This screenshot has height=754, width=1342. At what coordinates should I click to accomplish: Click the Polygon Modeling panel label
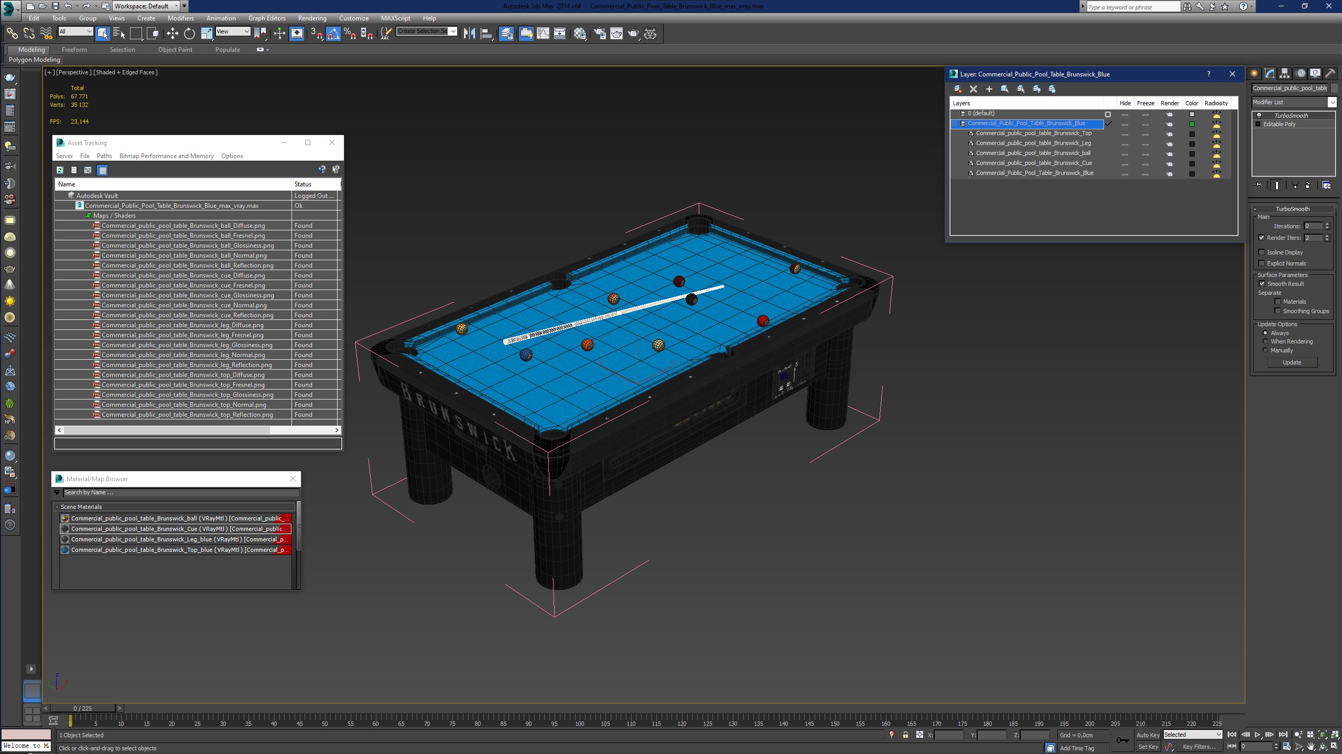pos(35,60)
